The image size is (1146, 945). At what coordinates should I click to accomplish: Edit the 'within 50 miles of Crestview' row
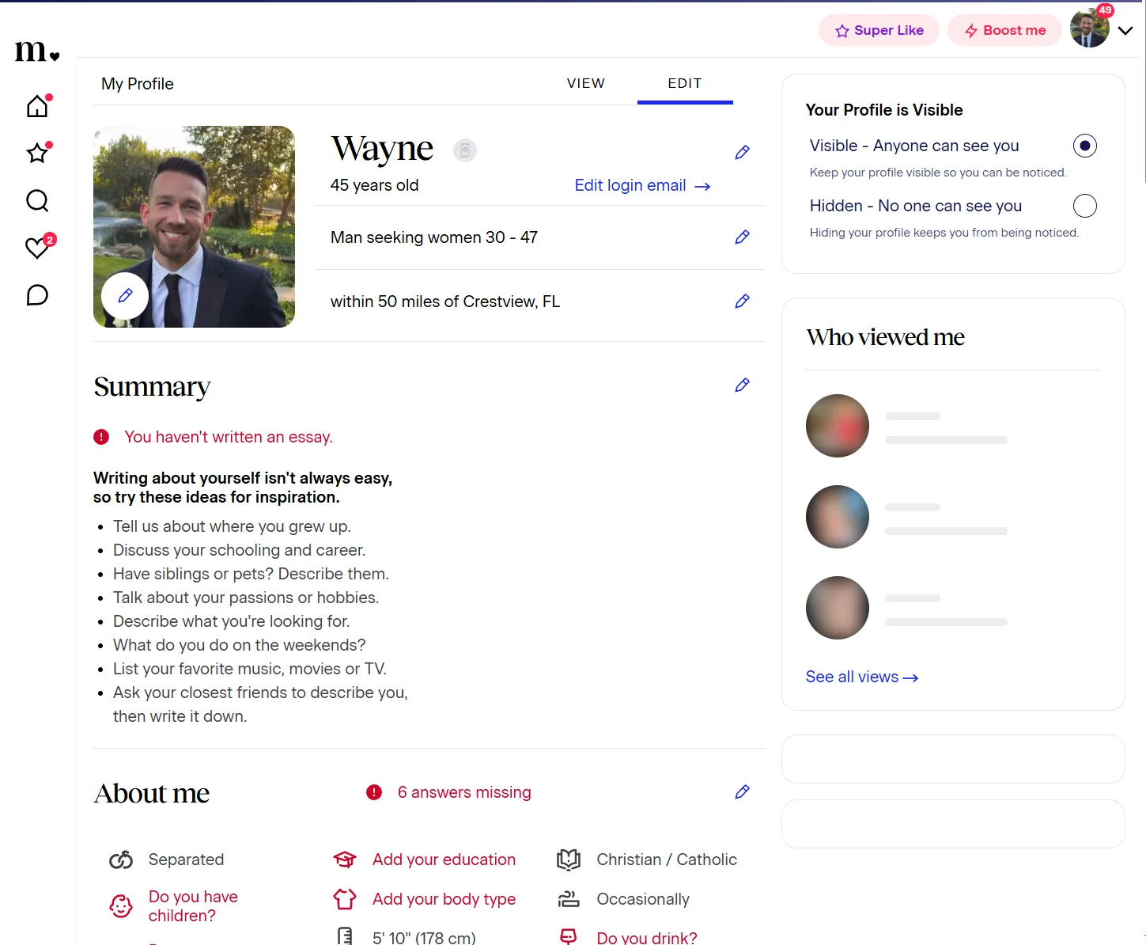click(x=742, y=301)
